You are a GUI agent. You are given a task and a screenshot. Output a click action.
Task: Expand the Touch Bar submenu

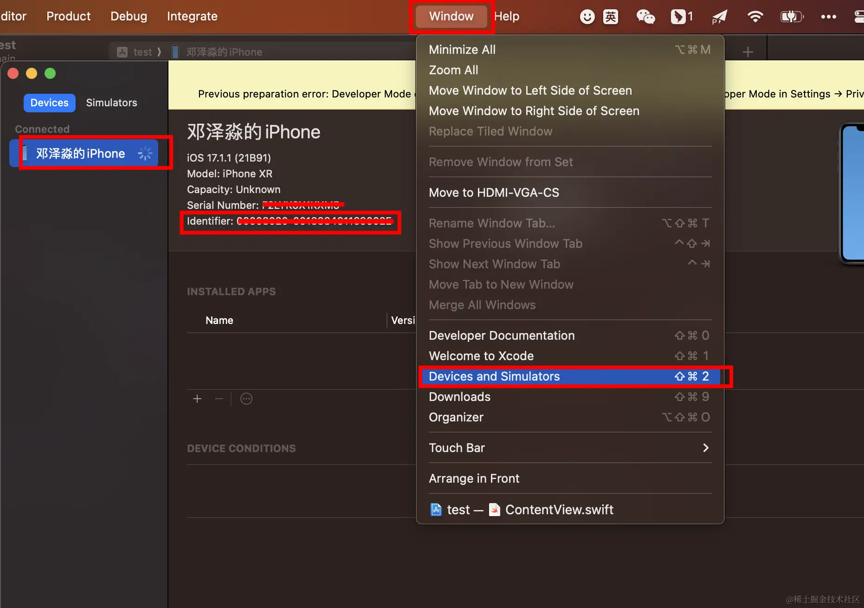570,448
